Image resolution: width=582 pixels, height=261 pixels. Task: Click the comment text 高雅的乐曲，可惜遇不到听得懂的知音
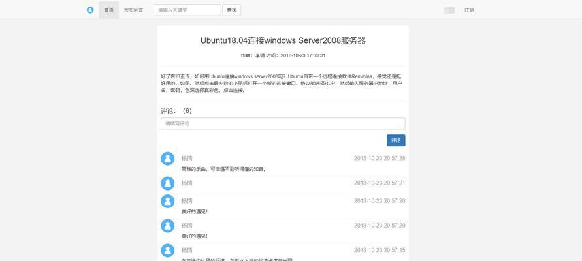coord(224,169)
